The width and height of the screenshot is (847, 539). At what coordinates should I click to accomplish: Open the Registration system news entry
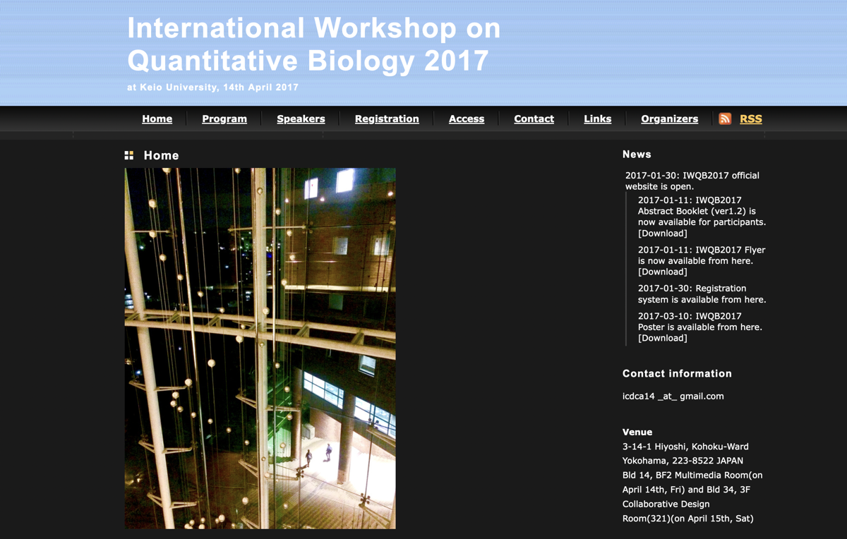pyautogui.click(x=701, y=293)
